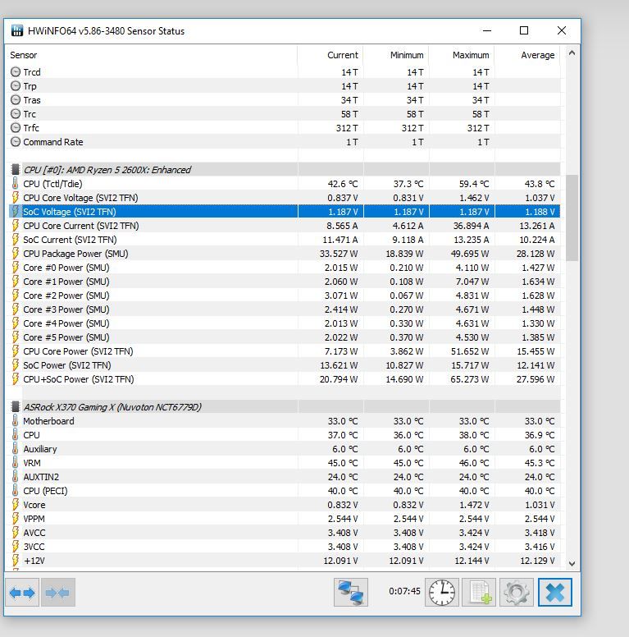
Task: Click thermometer icon for CPU (Tctl/Tdie)
Action: [16, 184]
